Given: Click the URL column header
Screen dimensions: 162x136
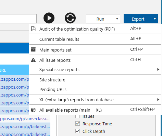Looking at the screenshot, I should point(14,70).
